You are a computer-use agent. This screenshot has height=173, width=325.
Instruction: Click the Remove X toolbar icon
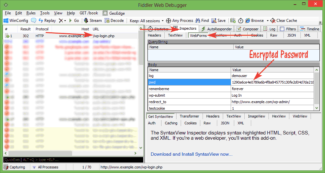(61, 21)
